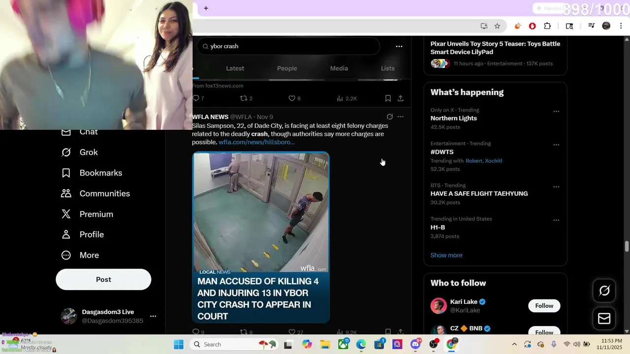Go to Communities in the sidebar
The width and height of the screenshot is (630, 354).
pos(95,194)
